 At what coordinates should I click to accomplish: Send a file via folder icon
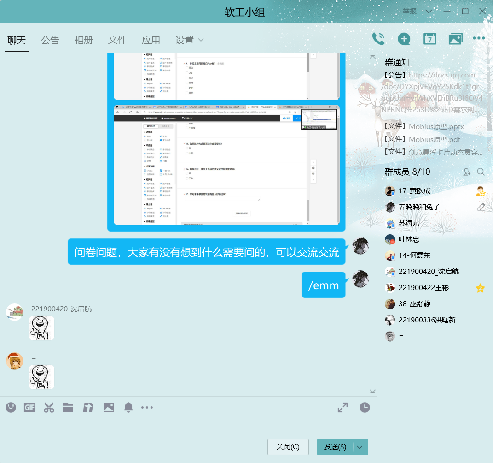pyautogui.click(x=68, y=408)
